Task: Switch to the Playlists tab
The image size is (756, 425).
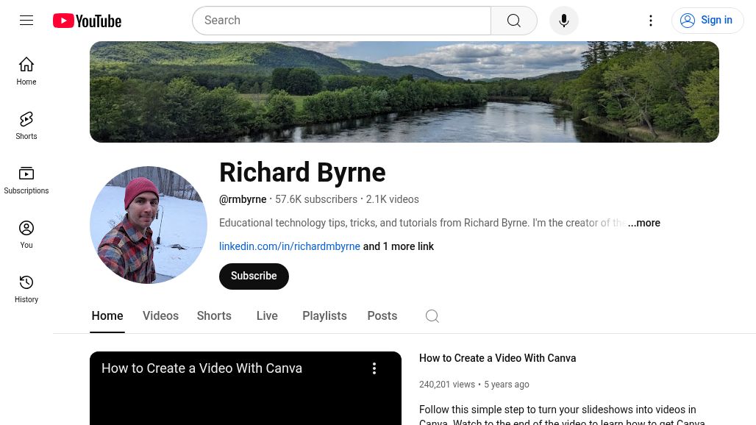Action: pyautogui.click(x=324, y=315)
